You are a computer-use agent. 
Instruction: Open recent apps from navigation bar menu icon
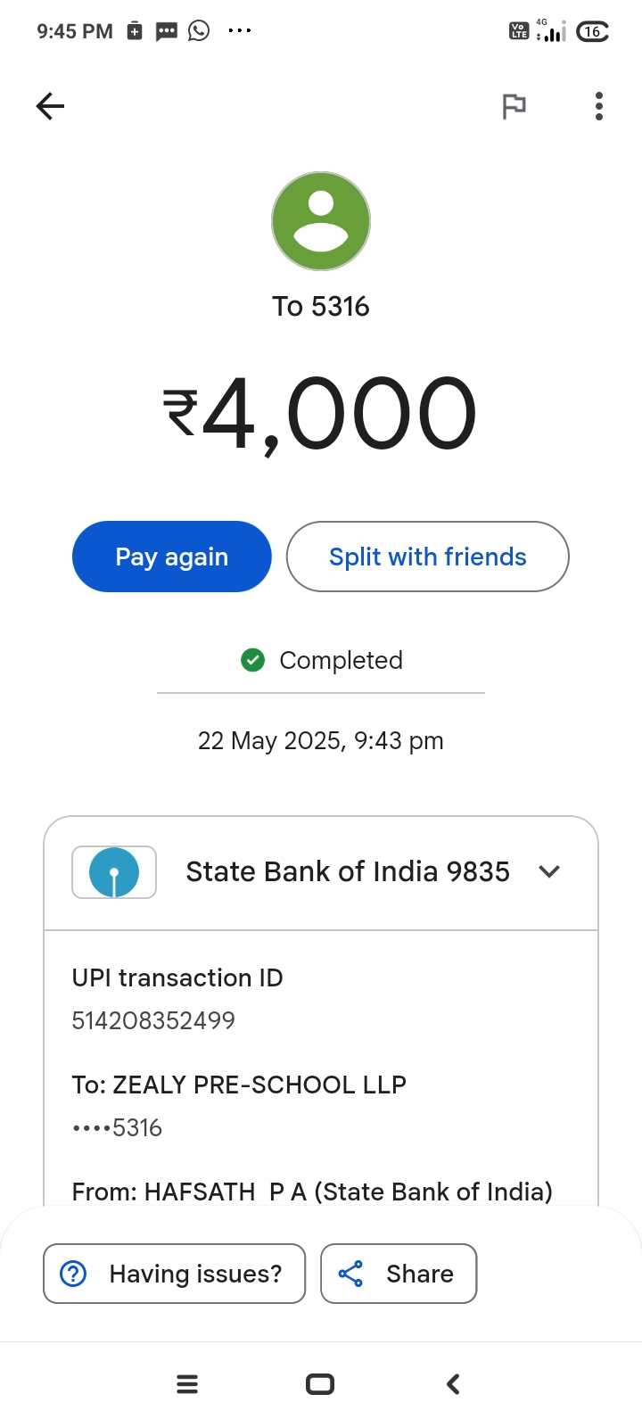[x=187, y=1384]
